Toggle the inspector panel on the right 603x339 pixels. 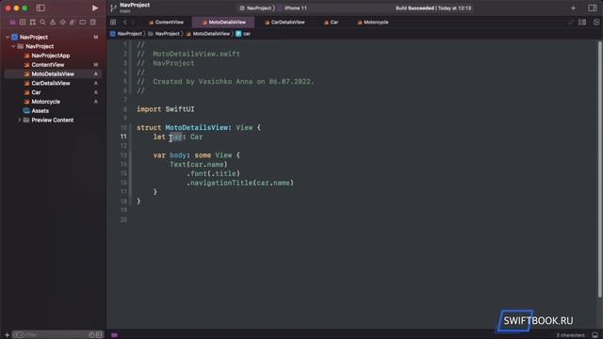click(593, 8)
